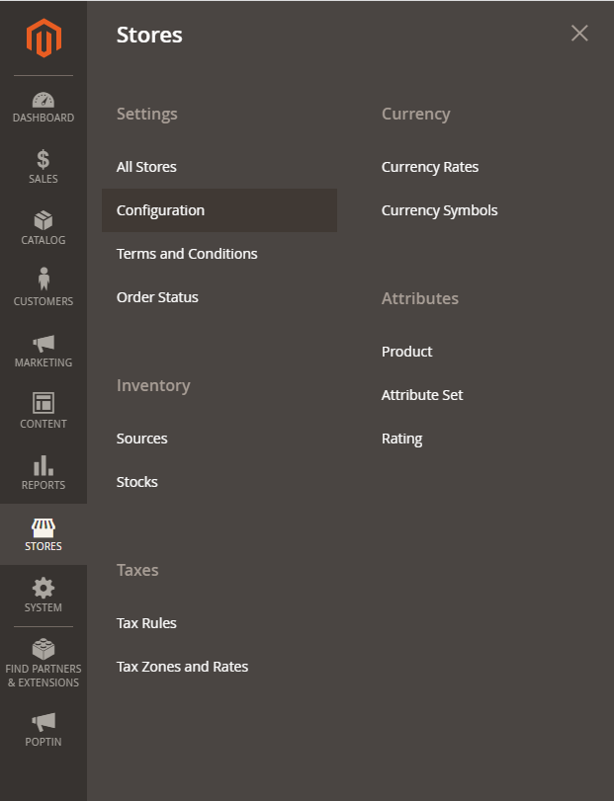The image size is (614, 801).
Task: Open the Sales dollar-sign icon
Action: click(44, 159)
